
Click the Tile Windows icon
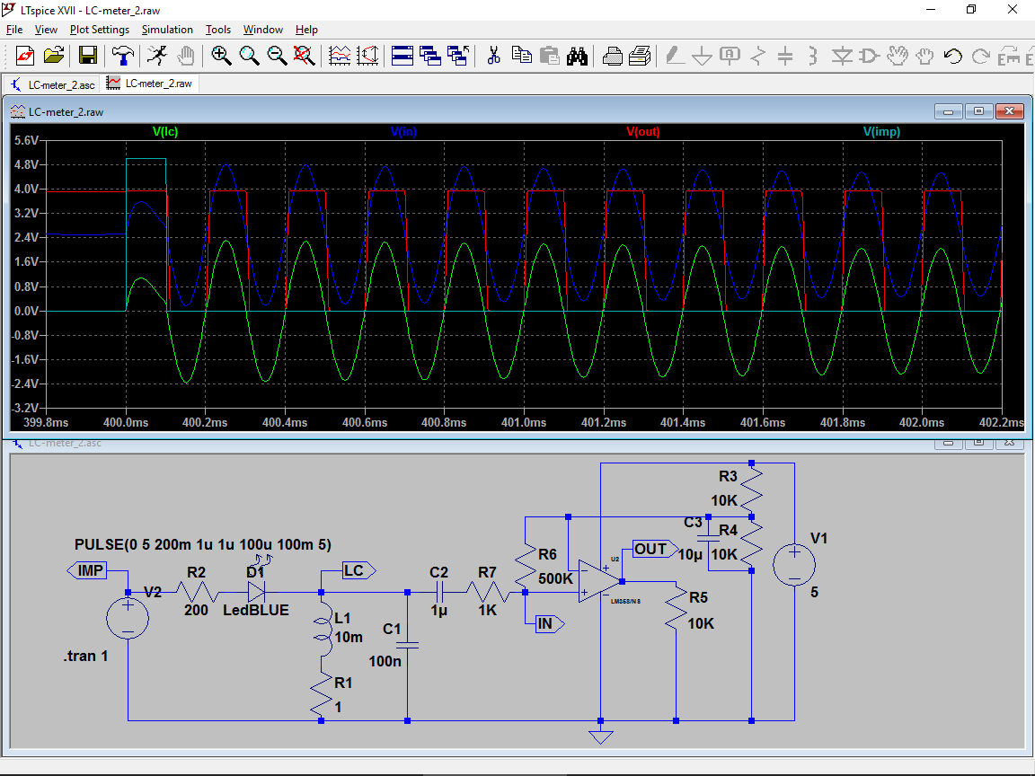click(402, 57)
